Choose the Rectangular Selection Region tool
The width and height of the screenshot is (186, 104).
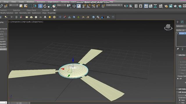(30, 6)
